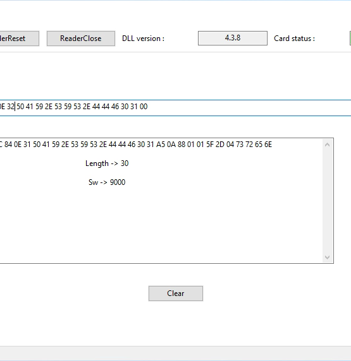Click the ReaderClose button
351x361 pixels.
tap(81, 38)
